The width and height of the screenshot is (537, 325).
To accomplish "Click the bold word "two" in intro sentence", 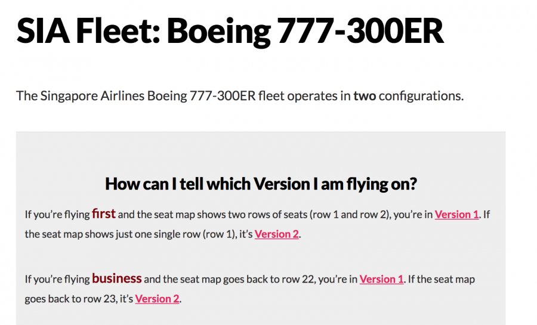I will click(x=364, y=96).
